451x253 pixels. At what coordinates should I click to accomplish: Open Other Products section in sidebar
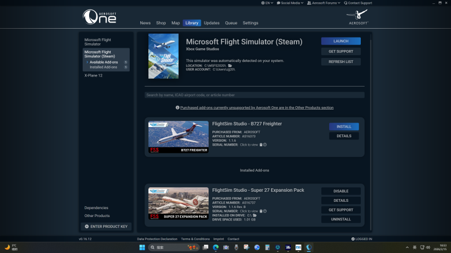coord(97,216)
